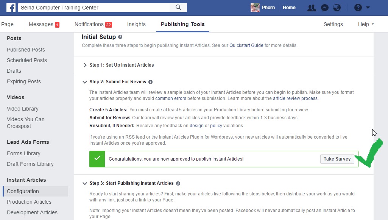The image size is (388, 220).
Task: Click the Take Survey button
Action: point(337,159)
